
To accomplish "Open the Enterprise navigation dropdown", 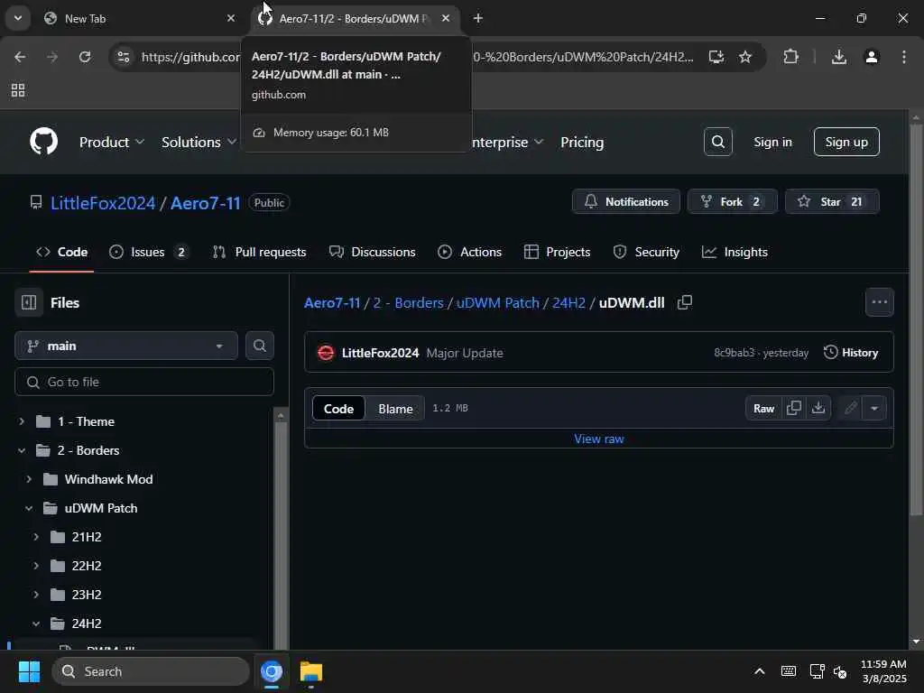I will coord(508,142).
